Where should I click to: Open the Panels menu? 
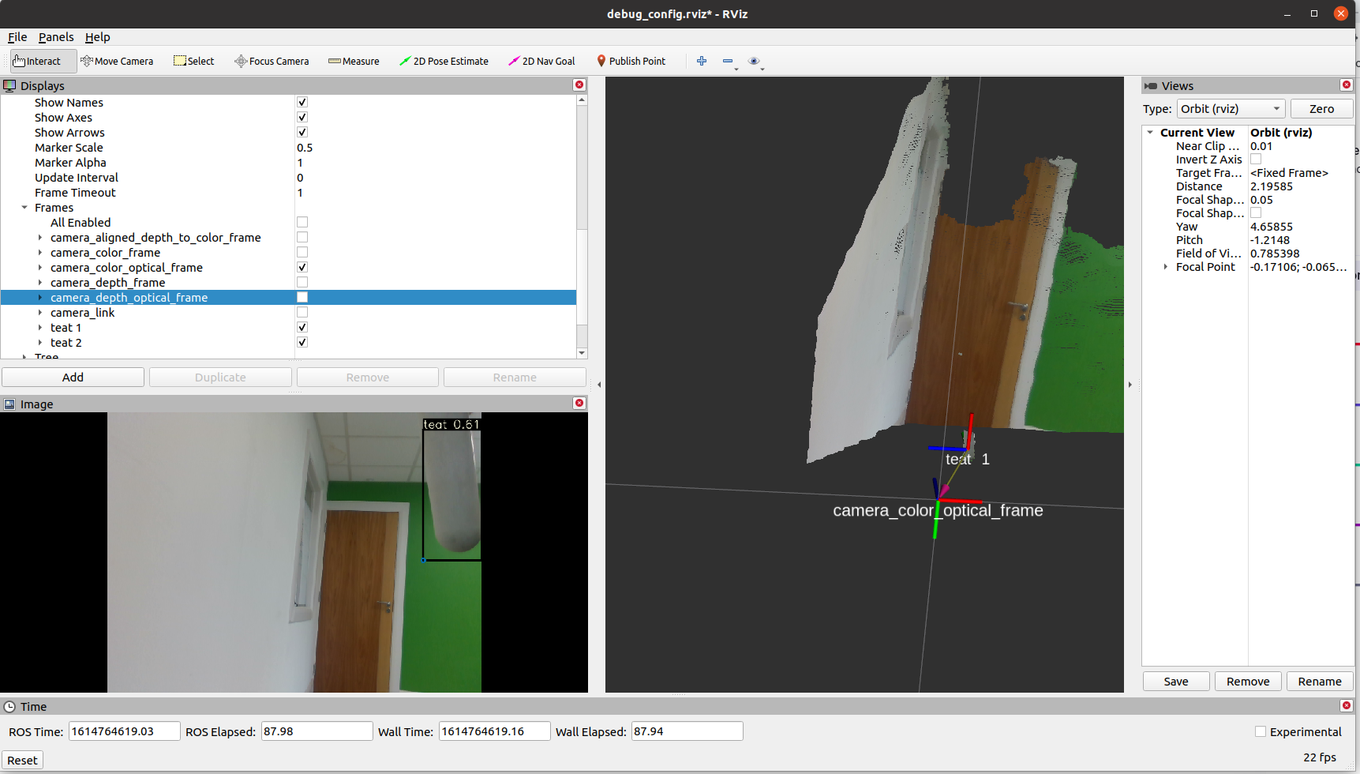(56, 37)
